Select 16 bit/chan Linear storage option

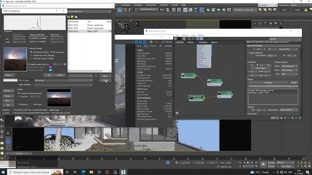(31, 55)
